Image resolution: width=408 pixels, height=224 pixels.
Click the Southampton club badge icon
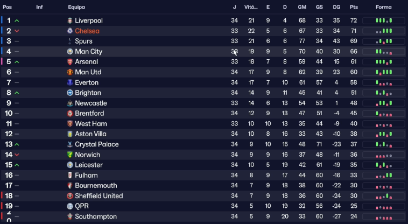70,216
